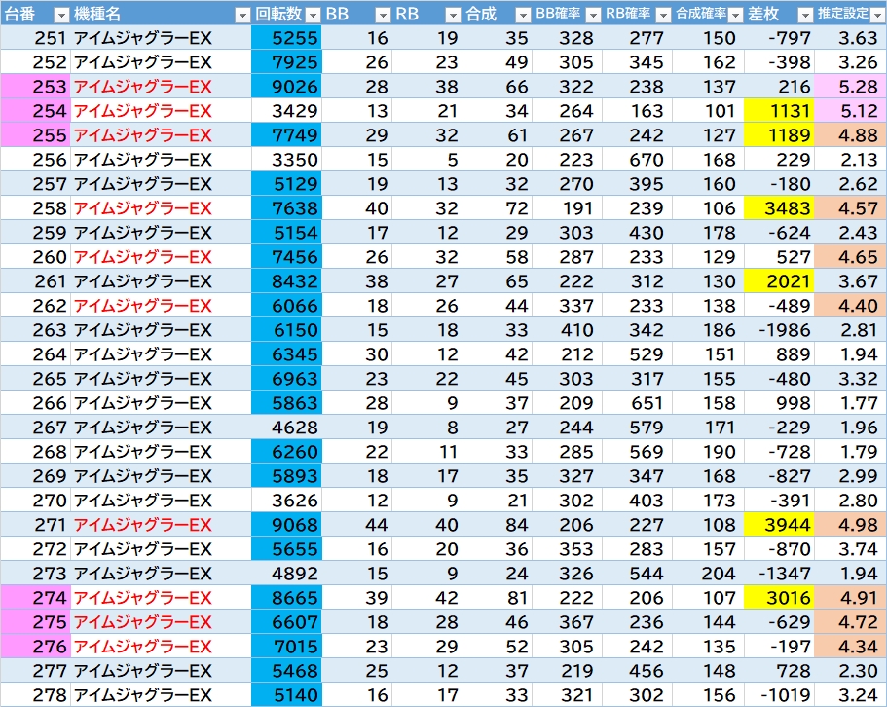This screenshot has width=887, height=707.
Task: Select 回転数 cell 4628
Action: (x=286, y=428)
